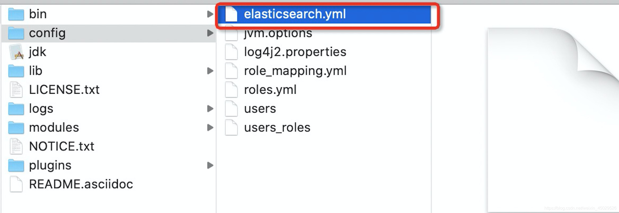Viewport: 619px width, 213px height.
Task: Select the config folder name
Action: click(47, 33)
